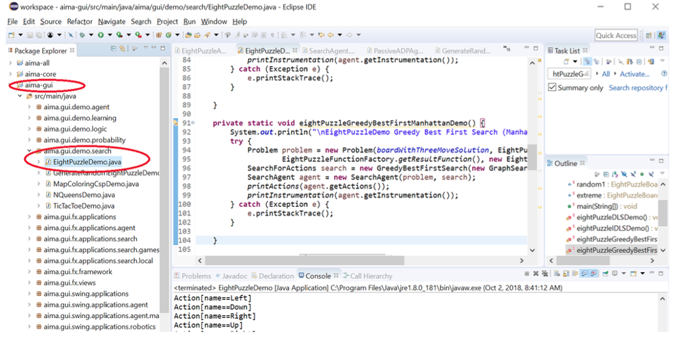The height and width of the screenshot is (341, 690).
Task: Click the Debug bug toolbar icon
Action: pyautogui.click(x=82, y=35)
